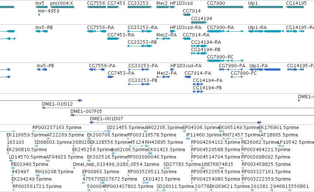The image size is (314, 192).
Task: Select the Dmel_neb_013499_0180_0554.3prime label
Action: [x=116, y=164]
